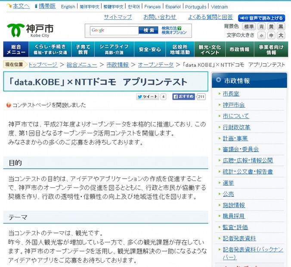The width and height of the screenshot is (291, 267).
Task: Open 選挙 in sidebar
Action: 228,183
